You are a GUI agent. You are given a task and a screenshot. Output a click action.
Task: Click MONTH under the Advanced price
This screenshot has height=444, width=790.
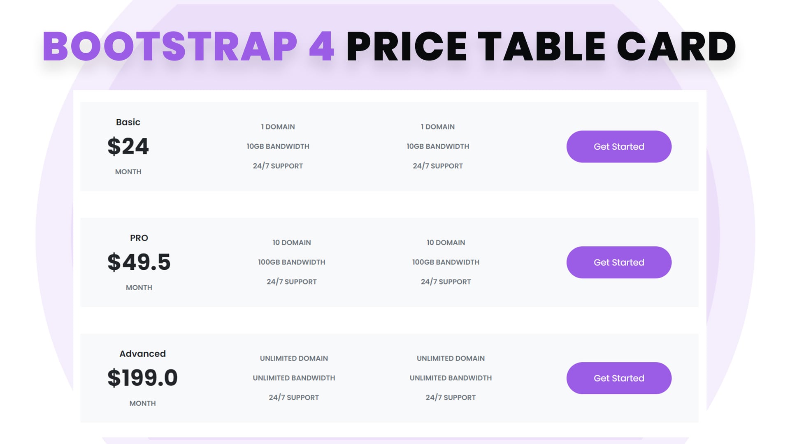pyautogui.click(x=142, y=403)
